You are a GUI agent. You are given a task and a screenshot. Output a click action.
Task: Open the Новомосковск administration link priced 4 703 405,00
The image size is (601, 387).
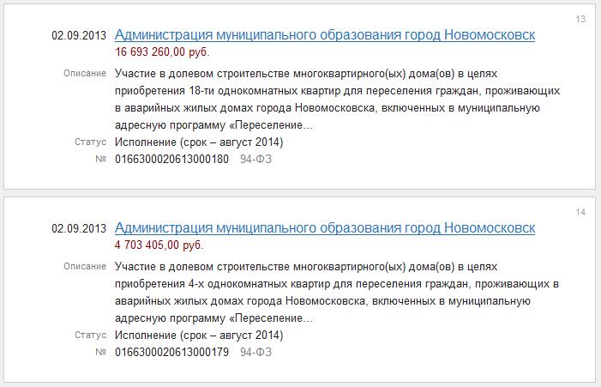[x=324, y=228]
